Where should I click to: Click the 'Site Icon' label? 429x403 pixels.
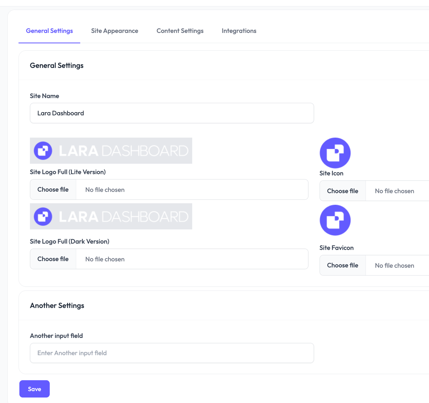coord(331,173)
